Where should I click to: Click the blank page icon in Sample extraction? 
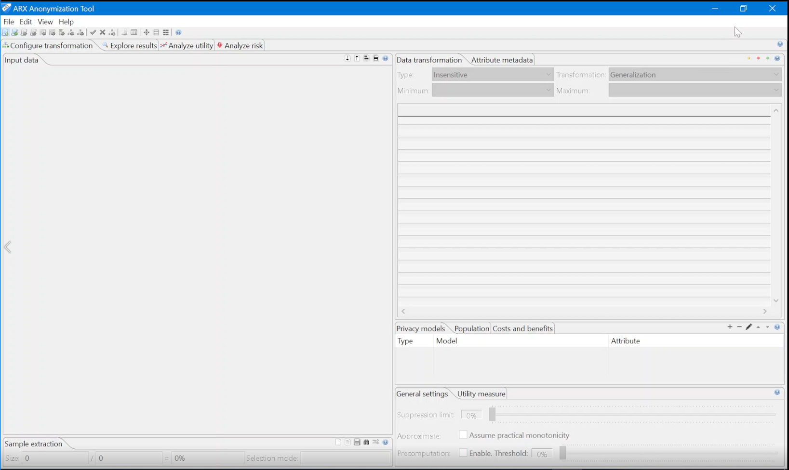[x=338, y=442]
